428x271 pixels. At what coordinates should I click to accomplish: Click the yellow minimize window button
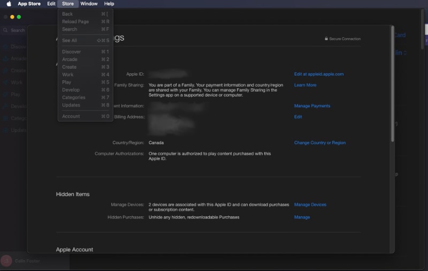[x=12, y=17]
